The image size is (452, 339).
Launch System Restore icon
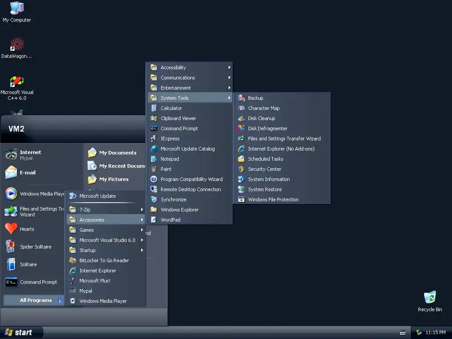241,189
